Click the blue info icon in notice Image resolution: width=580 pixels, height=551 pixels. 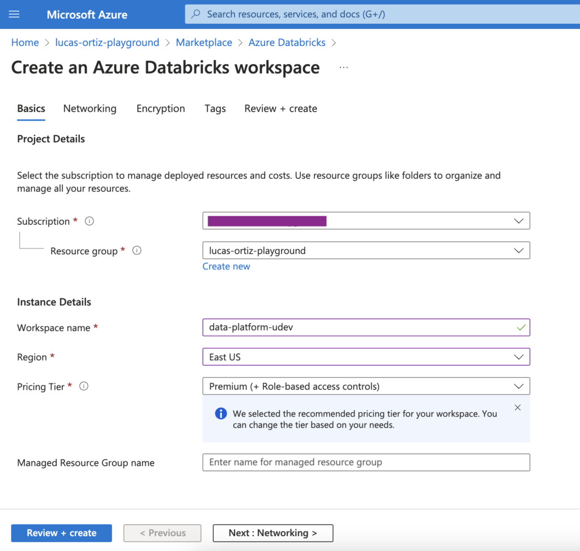click(x=221, y=413)
